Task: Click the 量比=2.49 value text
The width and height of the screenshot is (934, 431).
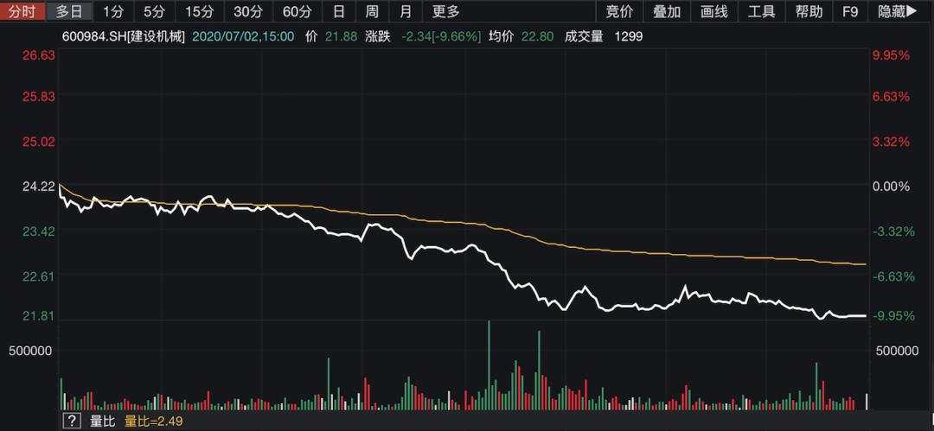Action: coord(153,421)
